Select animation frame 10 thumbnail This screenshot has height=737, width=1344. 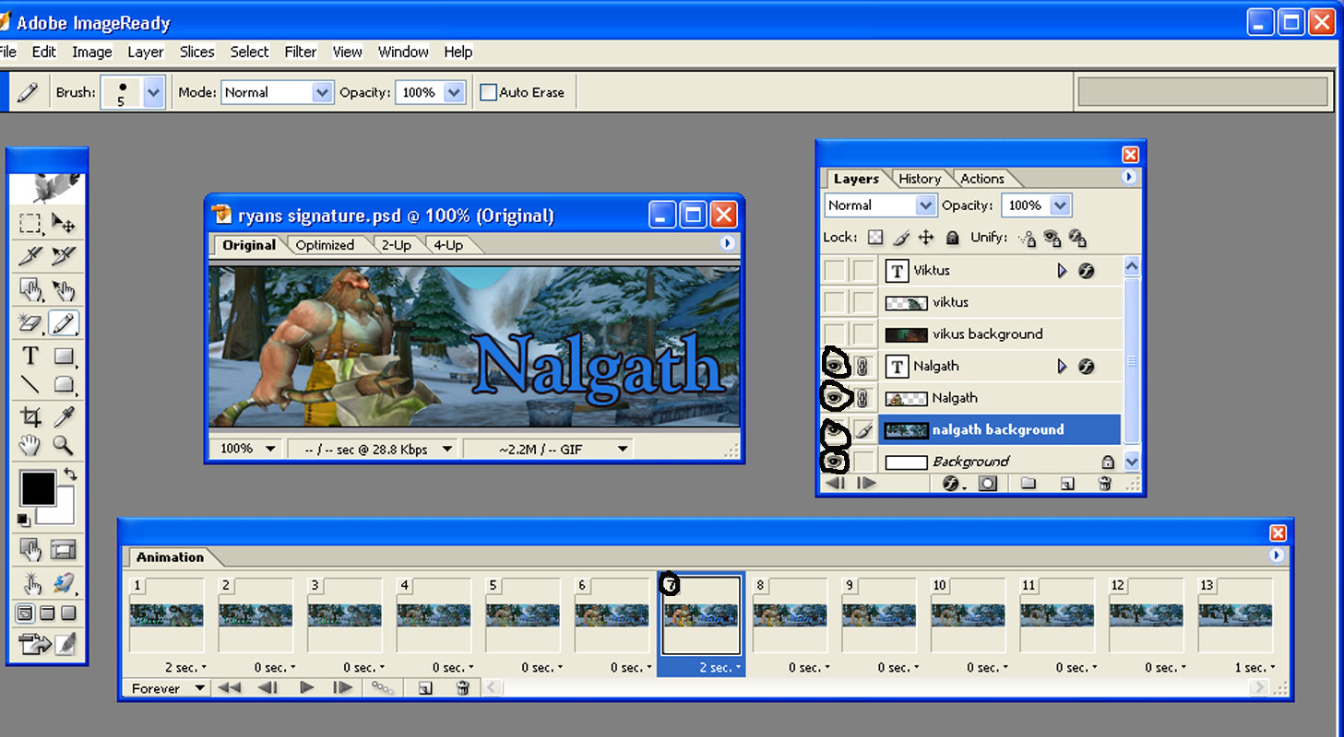click(968, 614)
